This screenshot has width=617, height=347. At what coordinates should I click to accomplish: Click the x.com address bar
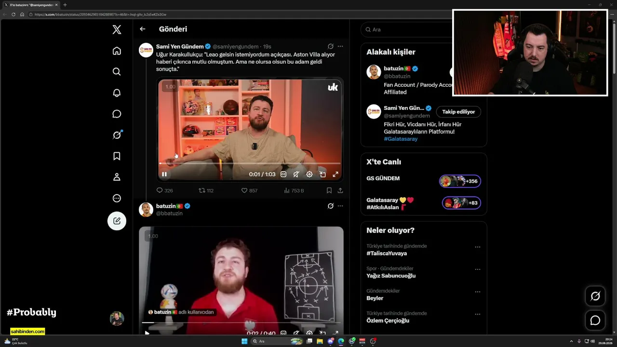click(x=100, y=14)
